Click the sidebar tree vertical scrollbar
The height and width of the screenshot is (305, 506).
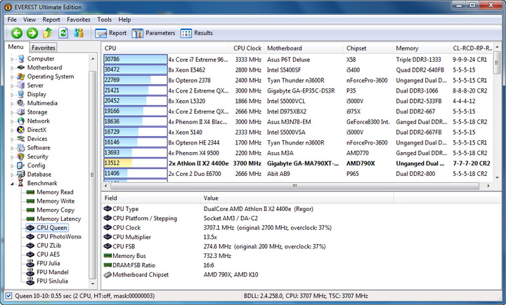click(x=93, y=174)
